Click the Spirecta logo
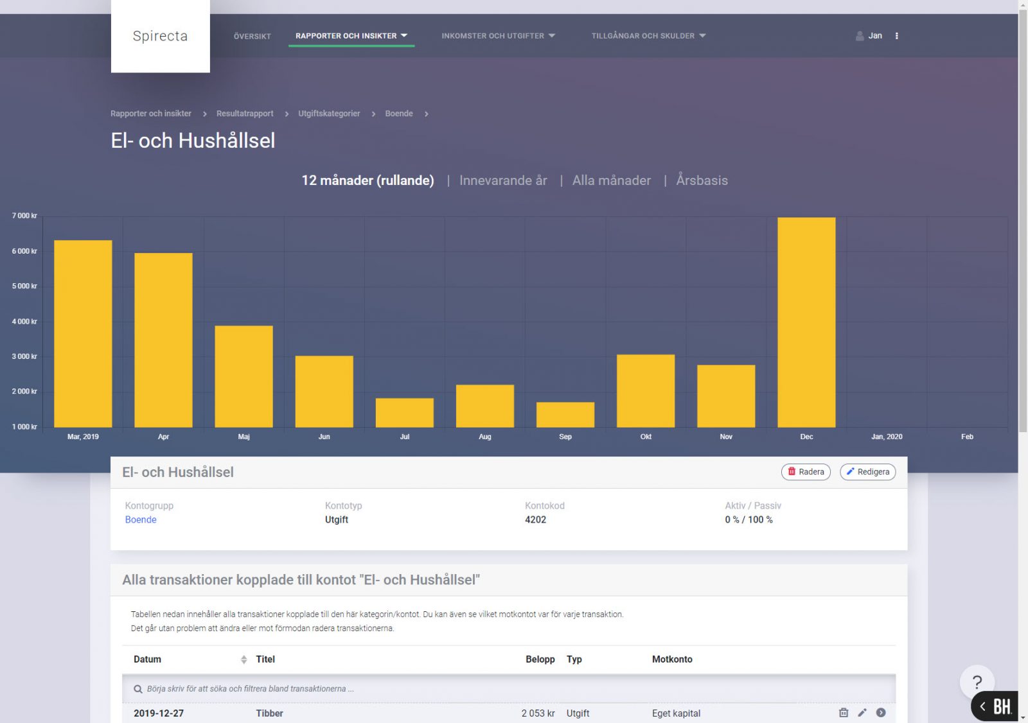1028x723 pixels. coord(160,36)
